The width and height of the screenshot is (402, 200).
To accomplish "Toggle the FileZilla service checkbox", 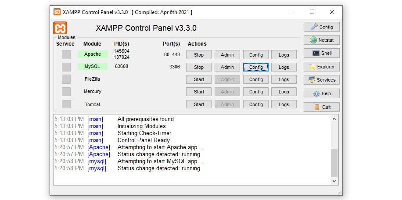I will (66, 79).
